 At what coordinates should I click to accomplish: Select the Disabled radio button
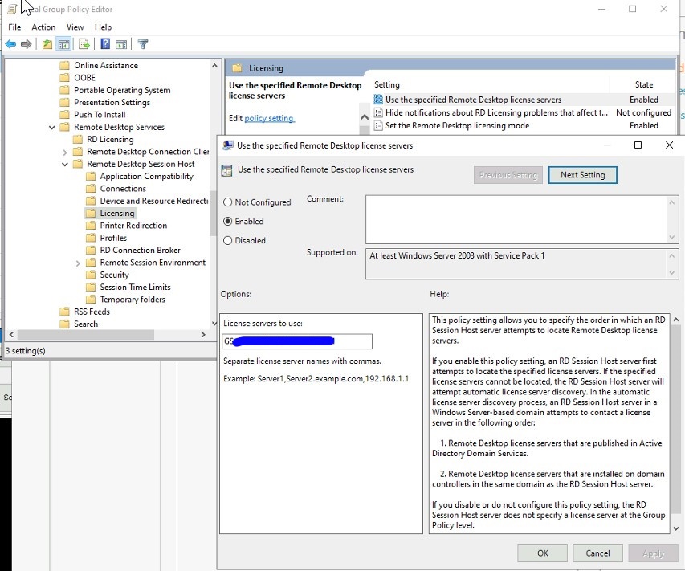click(230, 240)
